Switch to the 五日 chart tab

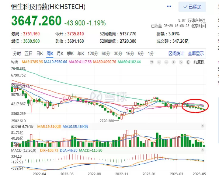[29, 54]
